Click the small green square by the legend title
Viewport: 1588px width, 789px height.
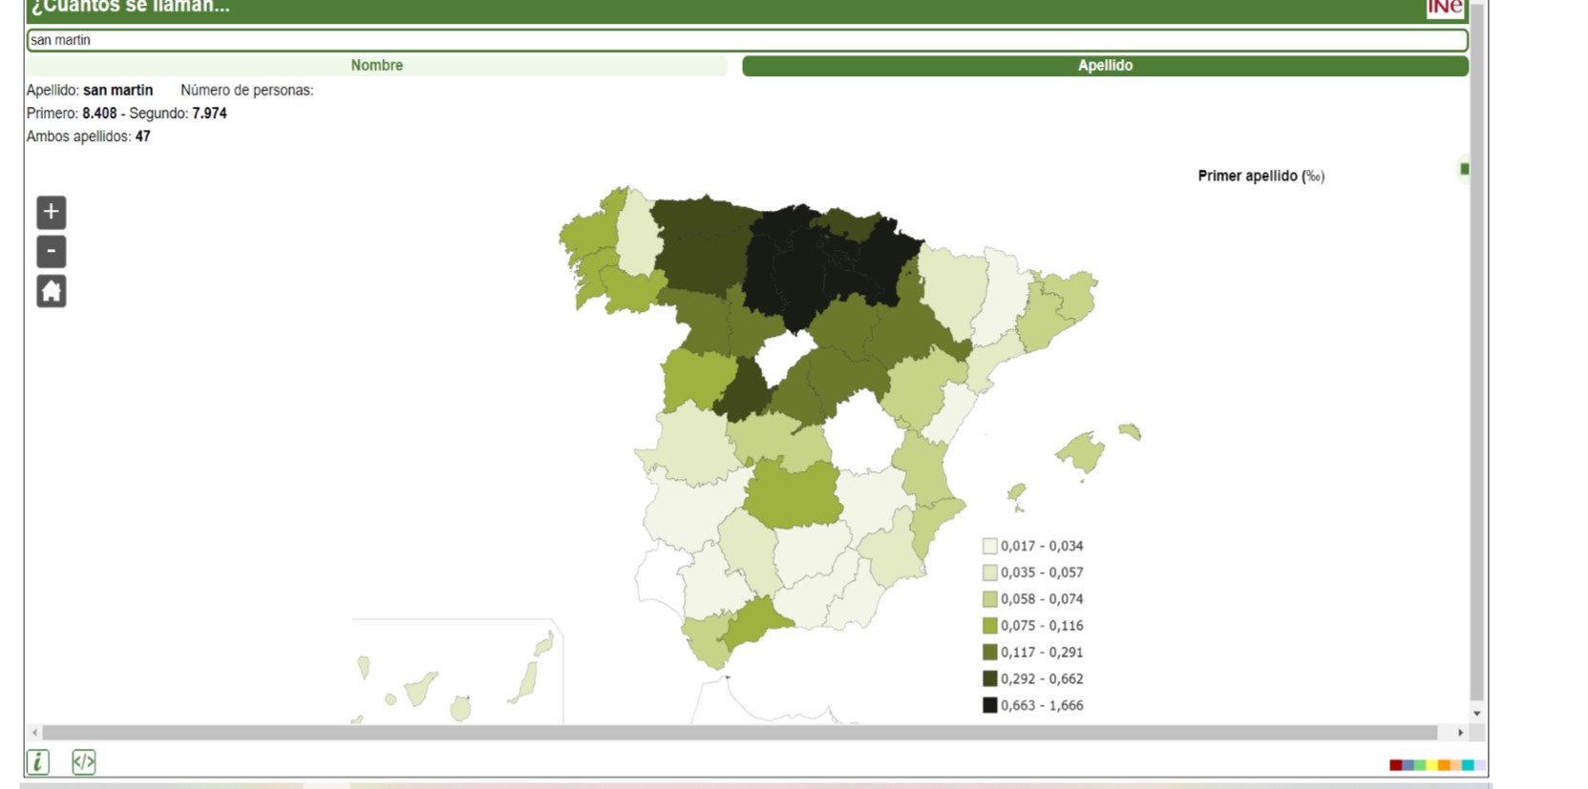click(1464, 169)
